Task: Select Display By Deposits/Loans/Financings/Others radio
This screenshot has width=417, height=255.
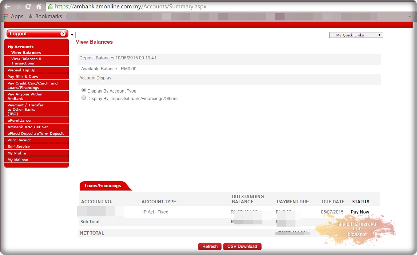Action: pyautogui.click(x=83, y=98)
